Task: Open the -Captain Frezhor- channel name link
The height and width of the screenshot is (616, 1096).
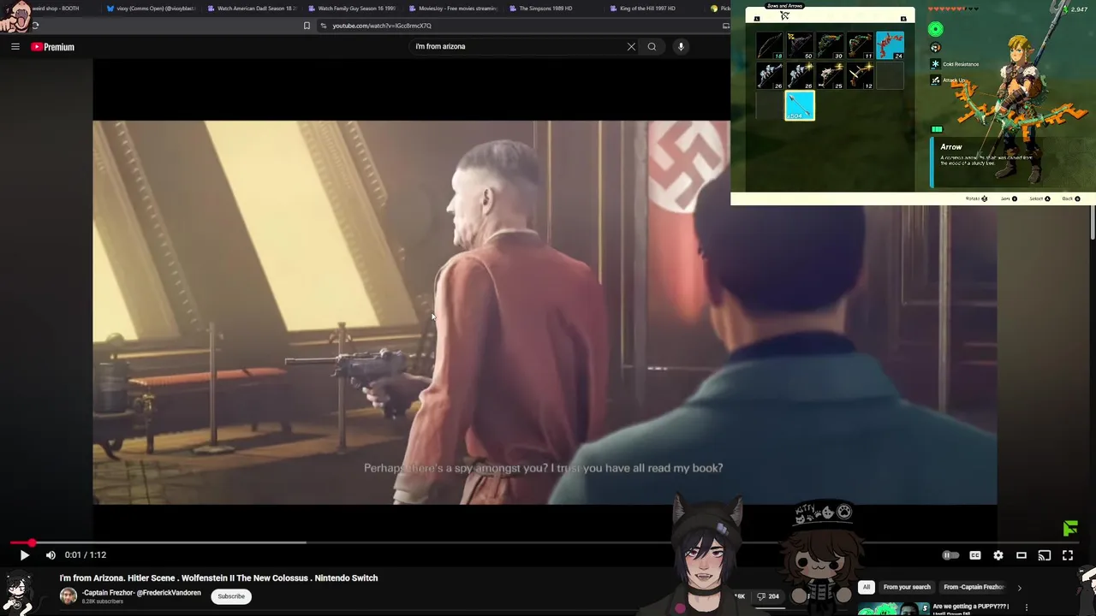Action: pyautogui.click(x=141, y=592)
